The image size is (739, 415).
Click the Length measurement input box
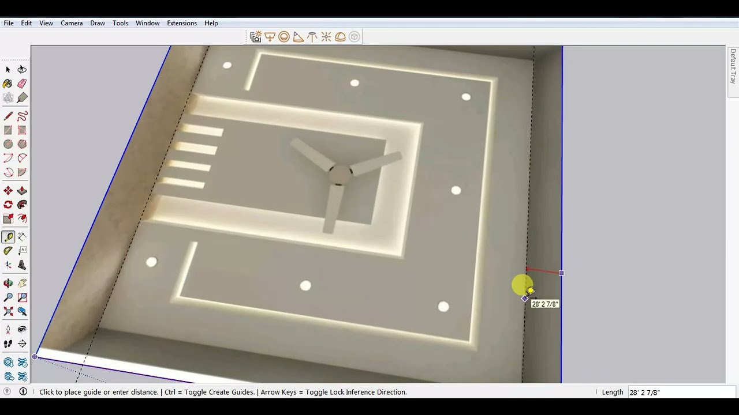[x=682, y=392]
